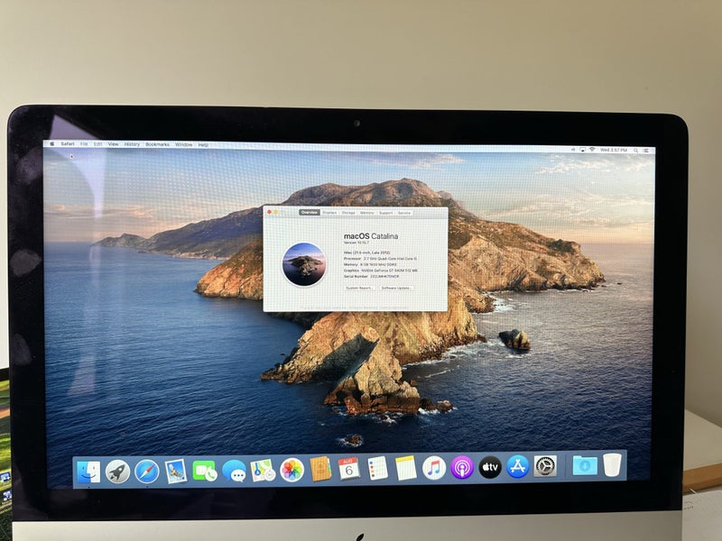Switch to the Service tab
722x541 pixels.
point(404,213)
